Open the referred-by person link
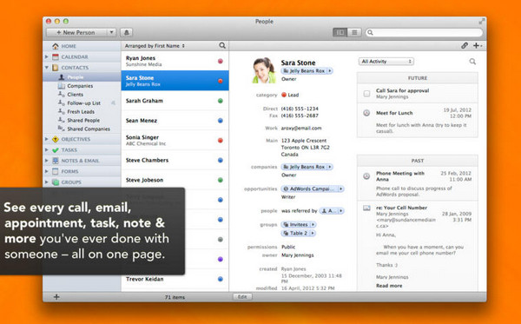 pos(332,211)
